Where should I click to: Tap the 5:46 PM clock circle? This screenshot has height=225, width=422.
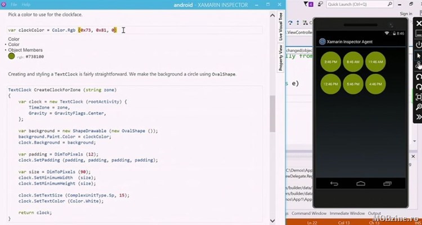(x=353, y=84)
